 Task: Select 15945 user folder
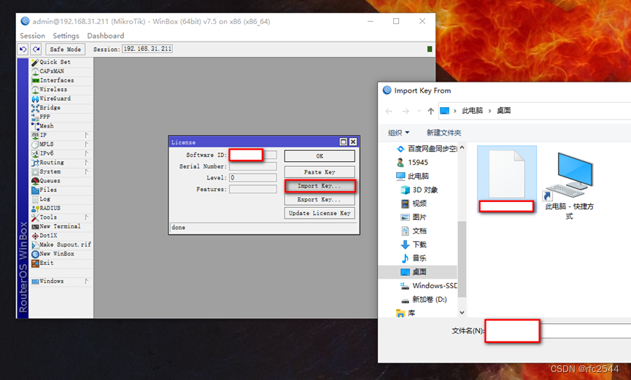(x=412, y=162)
